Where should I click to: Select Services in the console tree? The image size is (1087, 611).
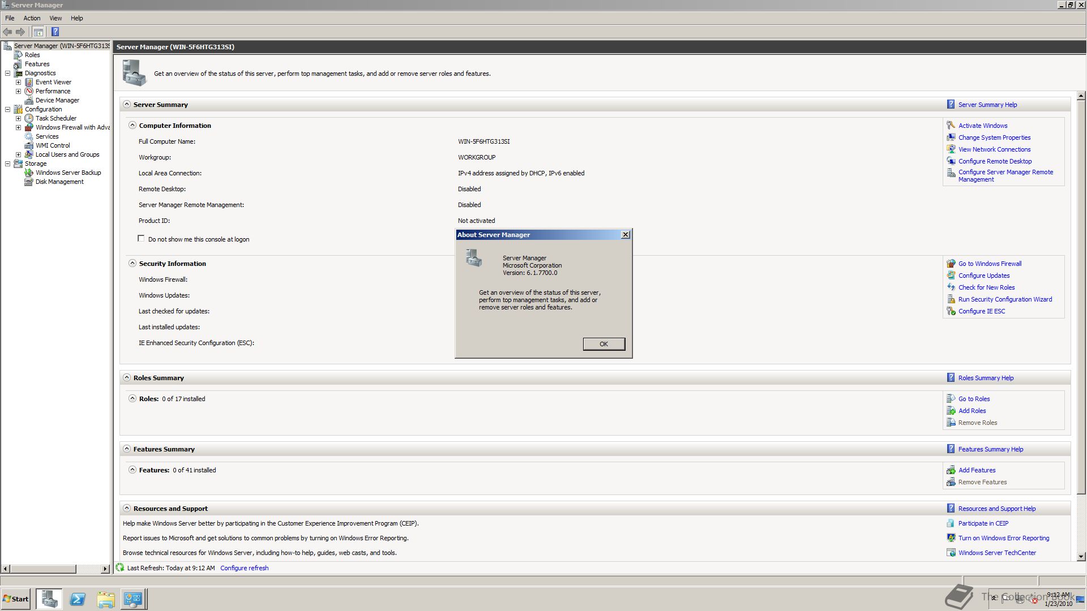[x=47, y=136]
